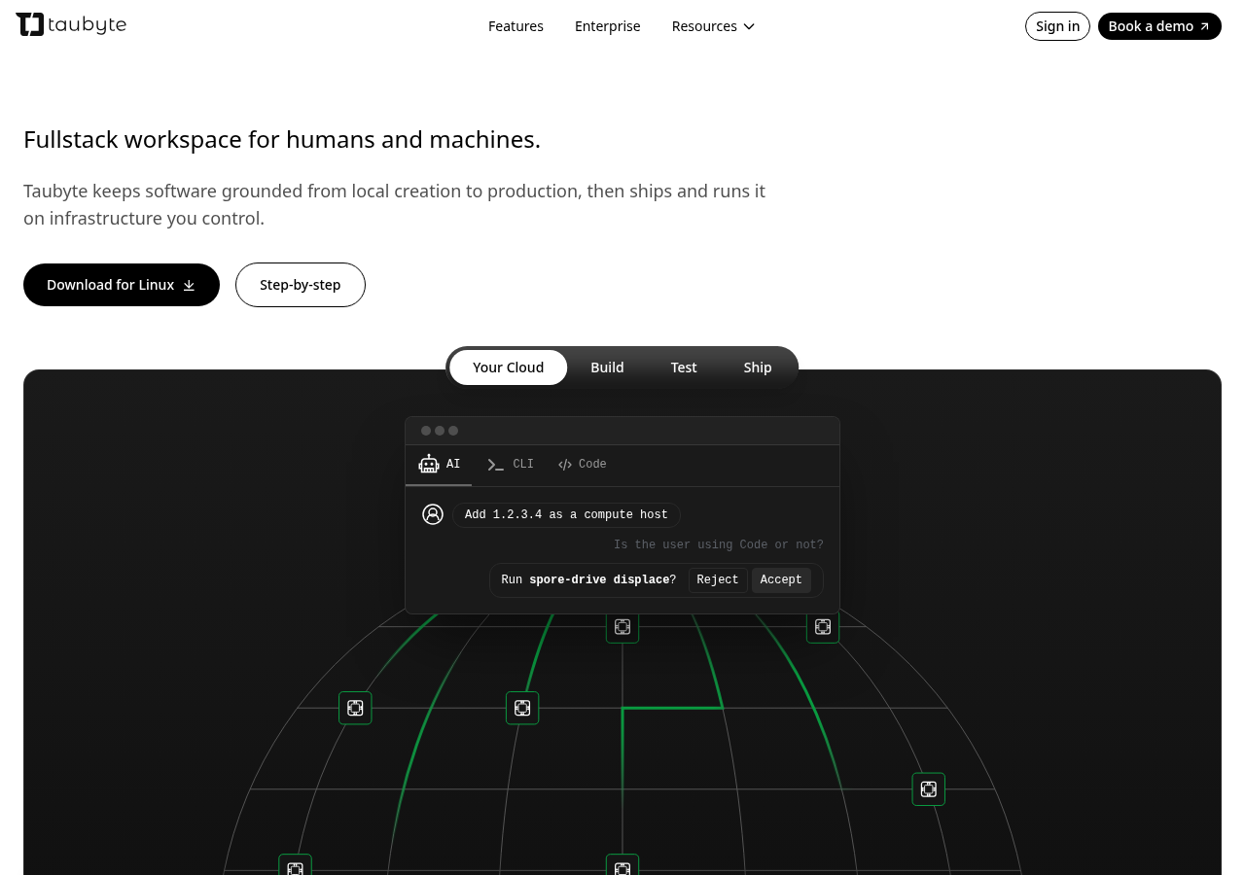Click the download arrow icon on Linux button

[x=190, y=285]
